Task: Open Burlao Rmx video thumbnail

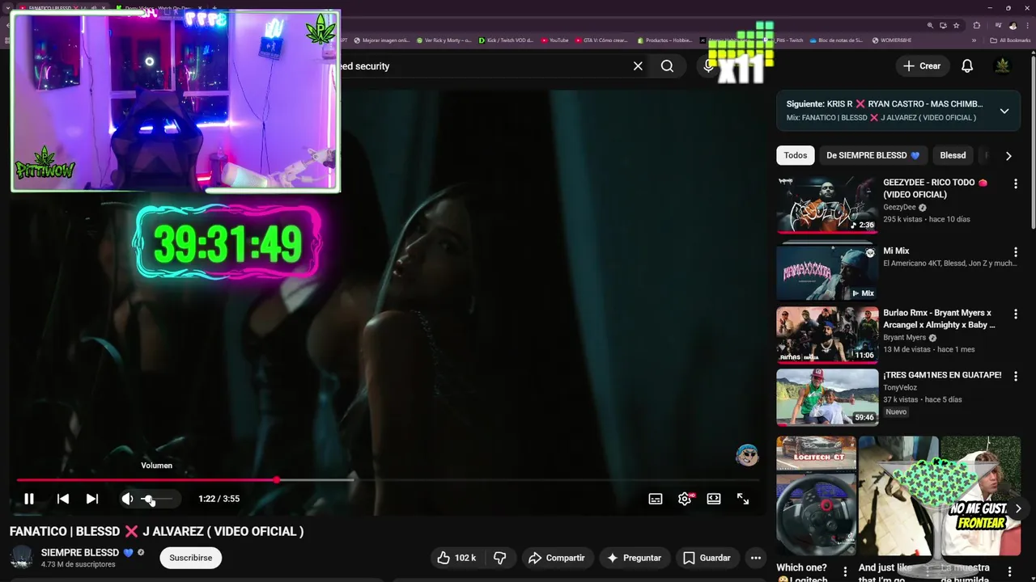Action: 827,335
